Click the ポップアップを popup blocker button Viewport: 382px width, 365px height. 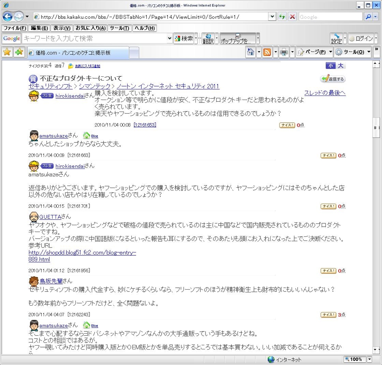pyautogui.click(x=238, y=38)
